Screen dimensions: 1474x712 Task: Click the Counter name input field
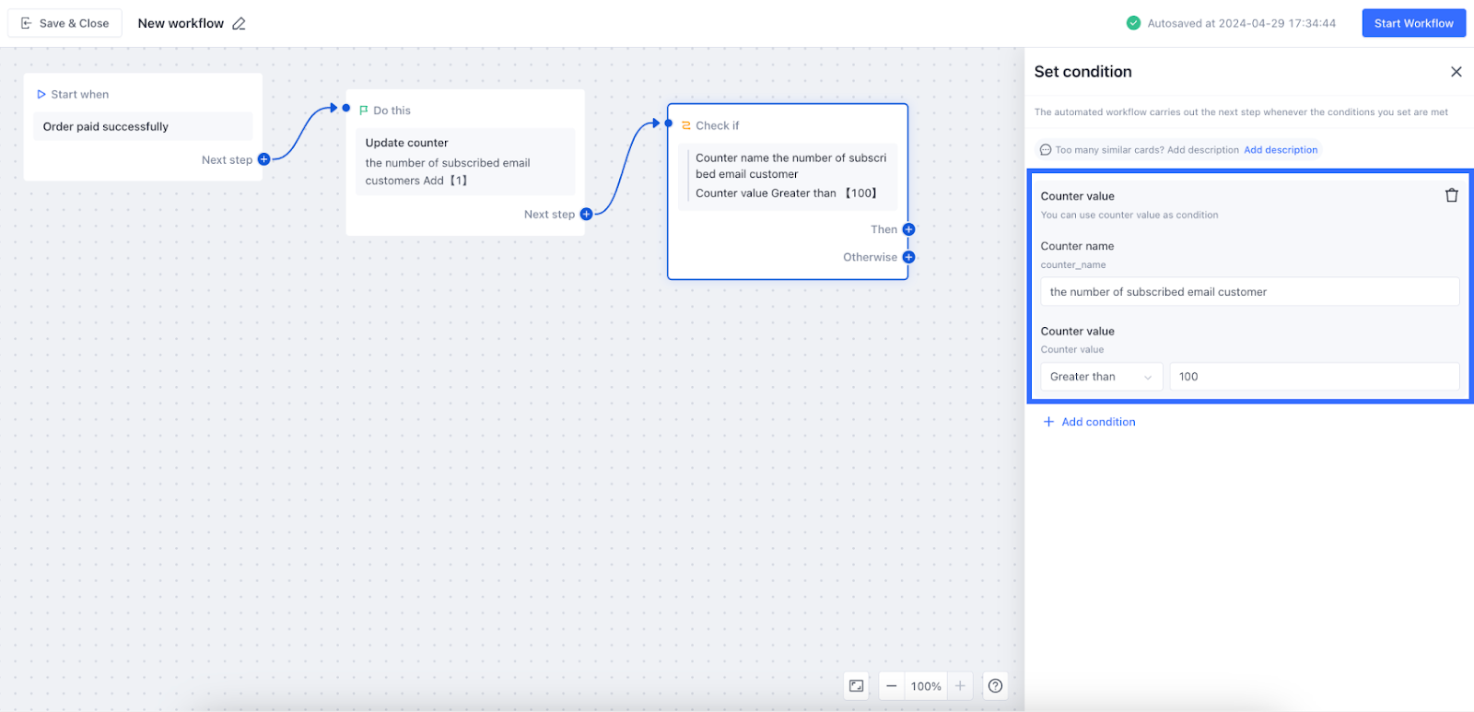[x=1249, y=292]
